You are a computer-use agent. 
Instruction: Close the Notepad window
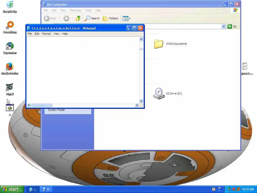point(141,28)
